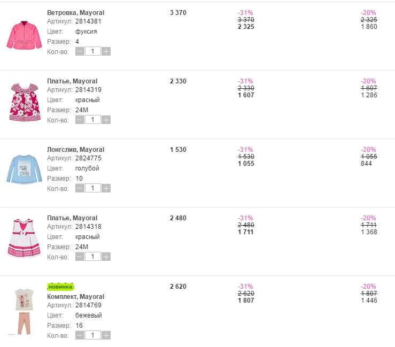Click minus for Платье article 2814318
The width and height of the screenshot is (395, 347).
pyautogui.click(x=80, y=257)
